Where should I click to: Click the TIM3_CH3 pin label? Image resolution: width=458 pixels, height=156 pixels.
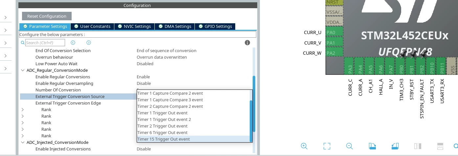point(401,89)
